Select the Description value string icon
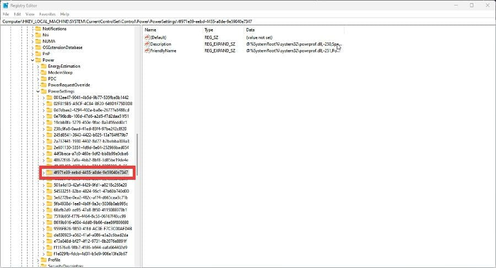Image resolution: width=496 pixels, height=268 pixels. [147, 44]
